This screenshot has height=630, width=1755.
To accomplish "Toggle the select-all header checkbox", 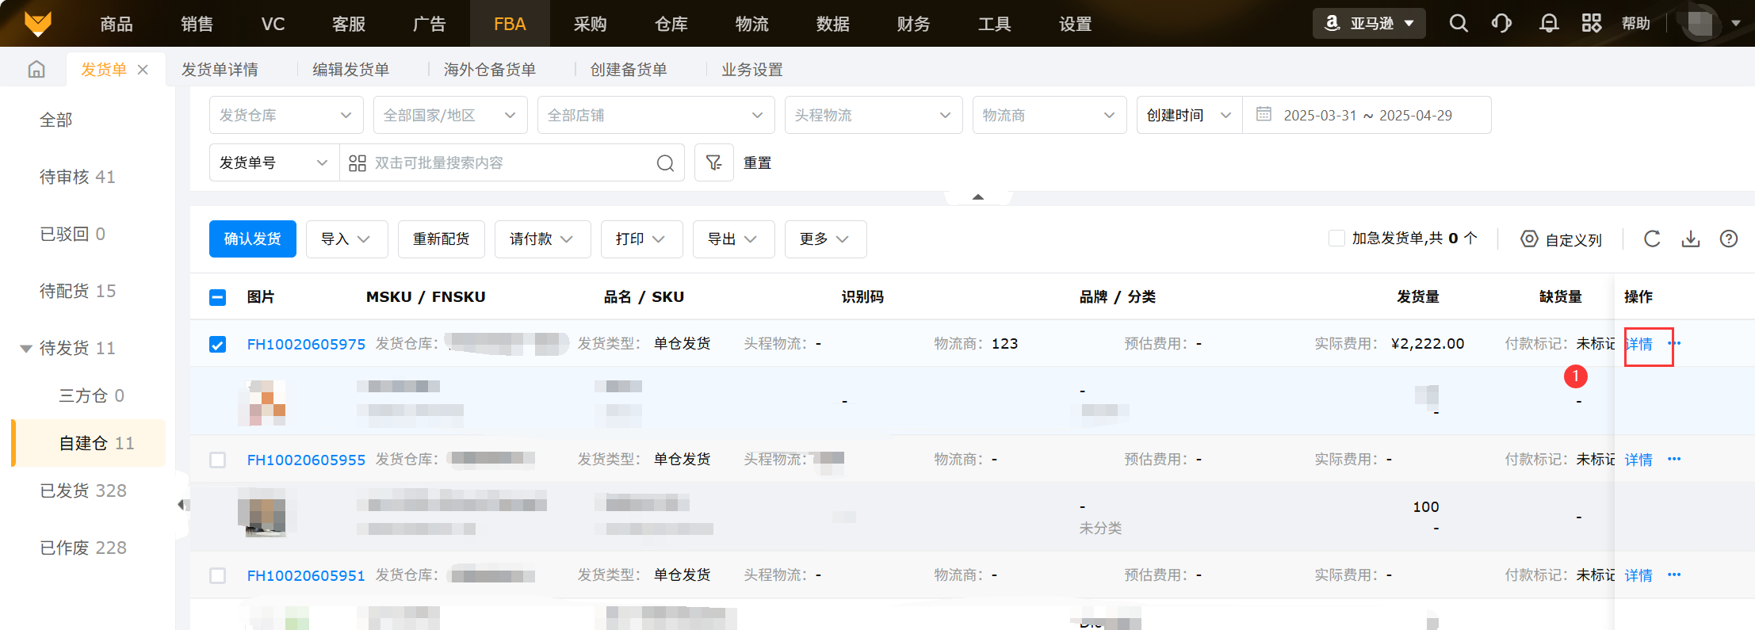I will click(218, 297).
